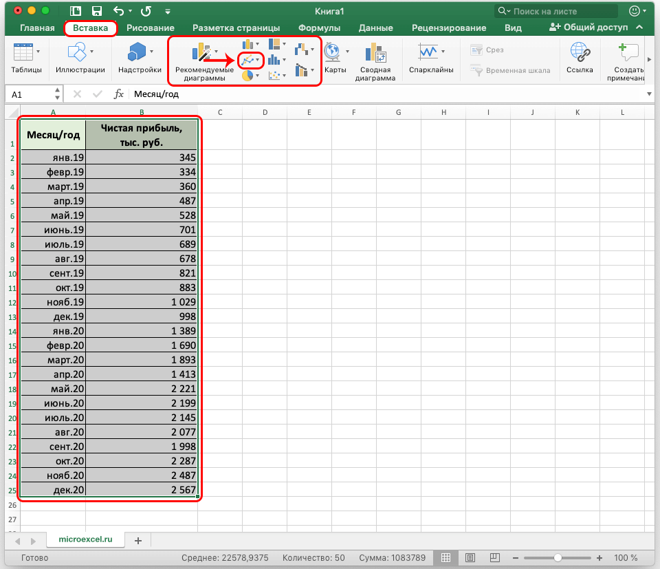Insert a waterfall chart
Image resolution: width=660 pixels, height=569 pixels.
point(301,50)
